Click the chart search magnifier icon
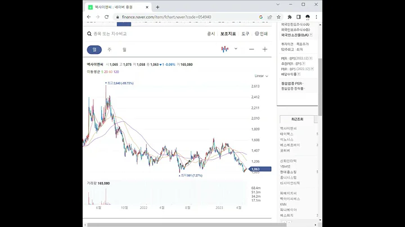 click(89, 34)
